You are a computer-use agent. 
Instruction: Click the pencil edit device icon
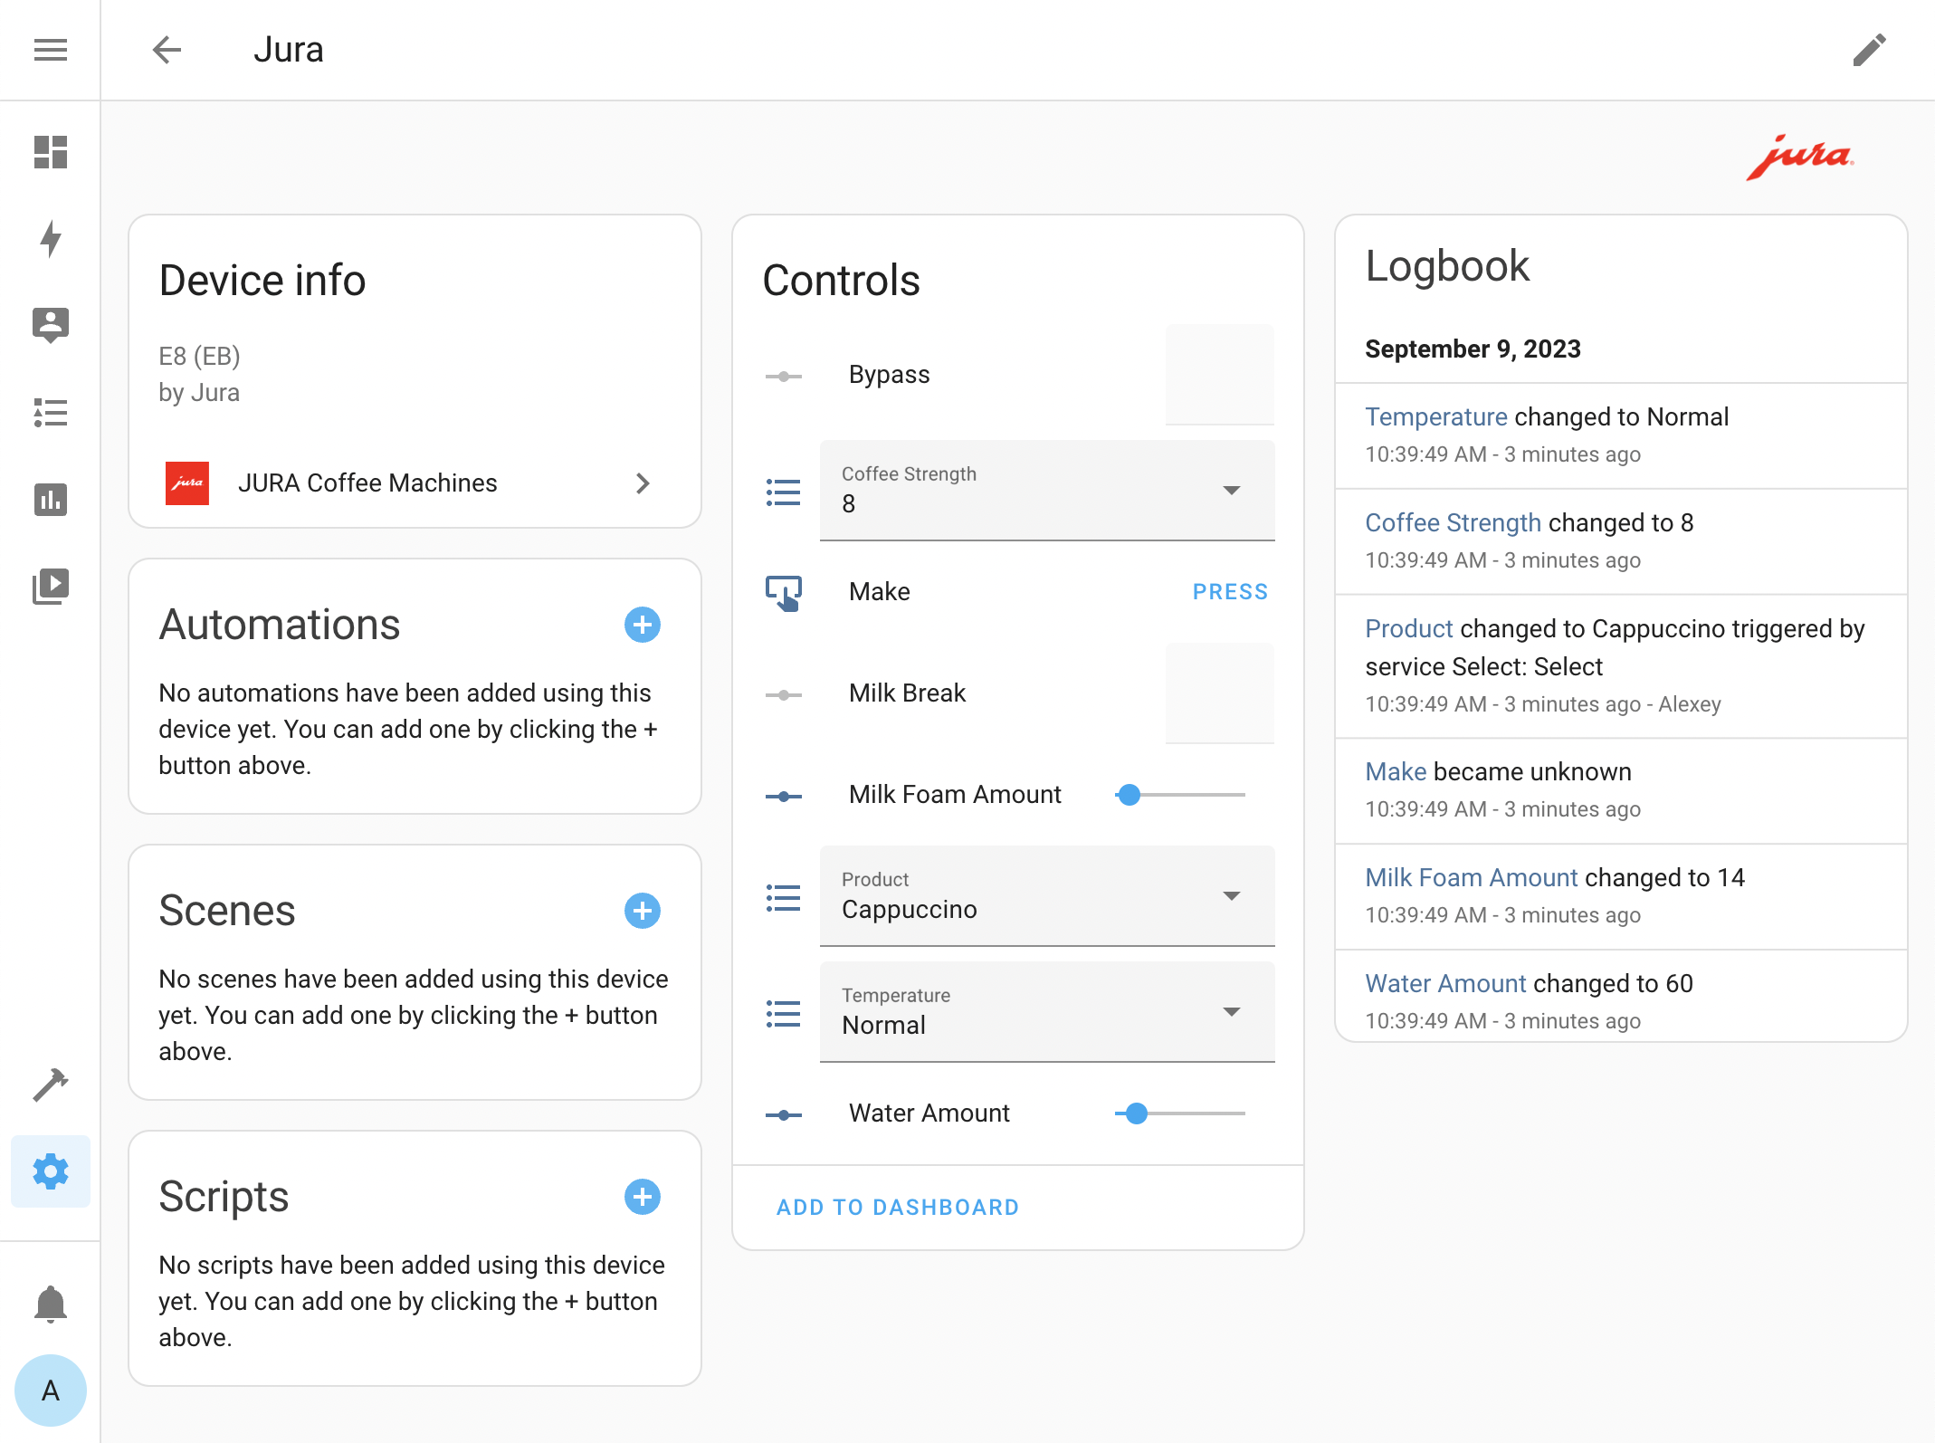tap(1869, 50)
